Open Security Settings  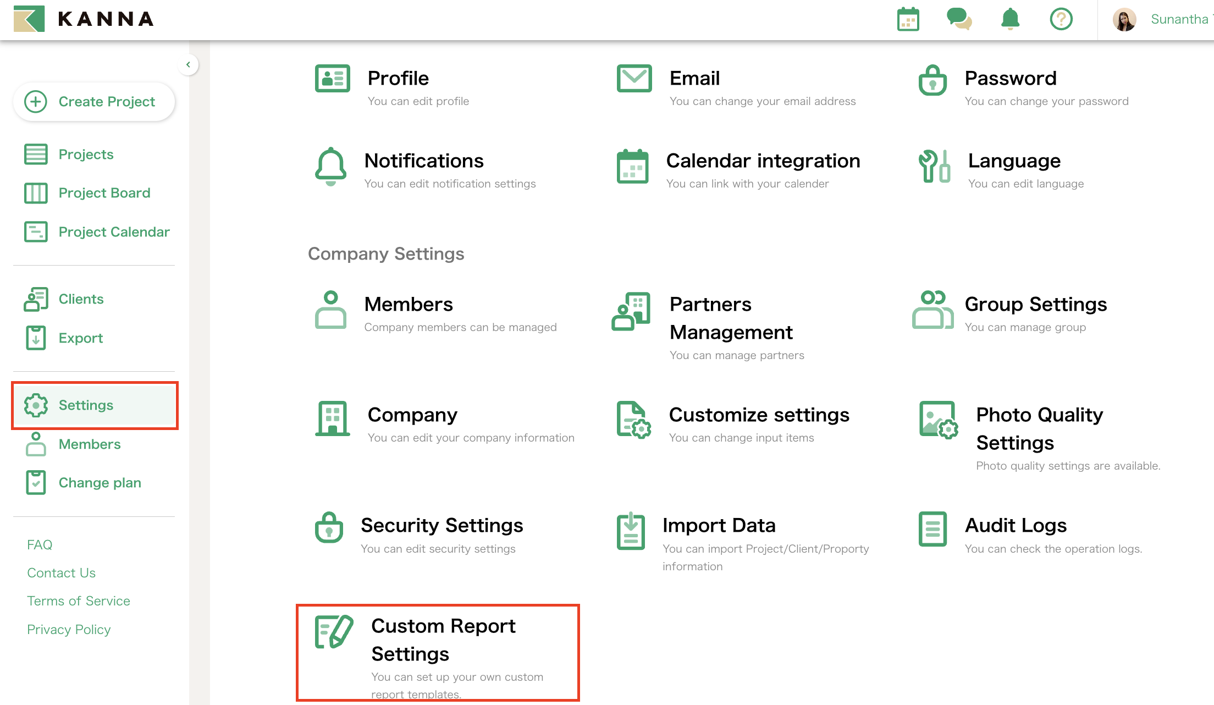click(442, 525)
